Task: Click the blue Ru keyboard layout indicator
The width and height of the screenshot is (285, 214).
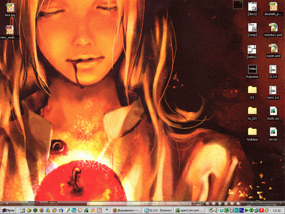Action: tap(241, 211)
